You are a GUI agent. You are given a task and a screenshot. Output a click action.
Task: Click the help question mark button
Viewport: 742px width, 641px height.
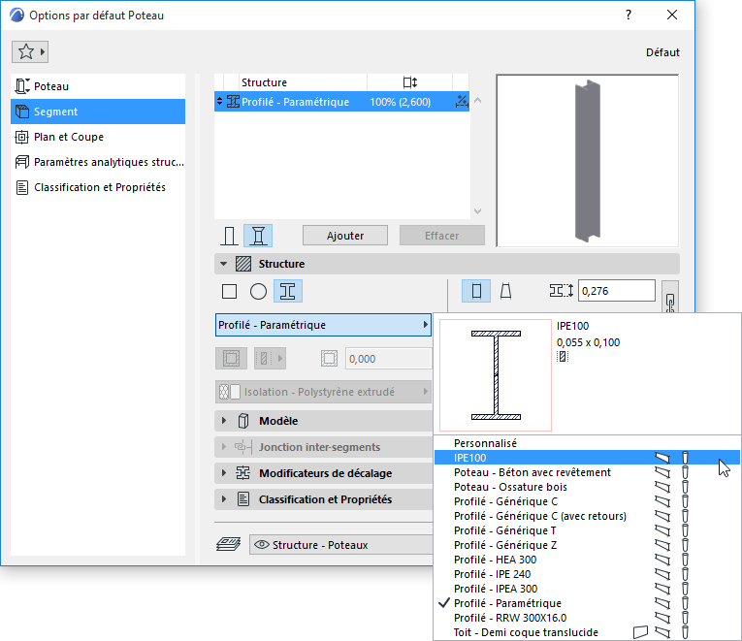628,16
